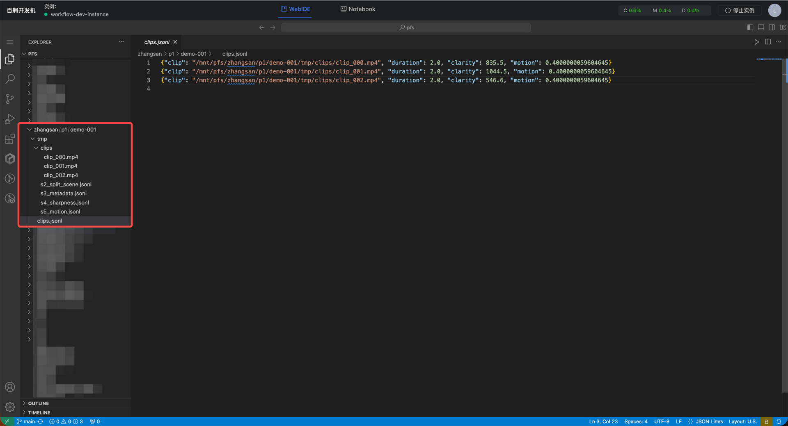
Task: Click the 停止实例 button
Action: (x=740, y=10)
